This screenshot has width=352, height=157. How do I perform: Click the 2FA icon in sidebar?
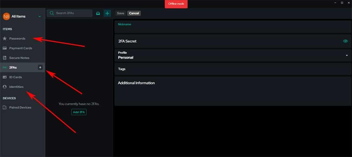[5, 67]
